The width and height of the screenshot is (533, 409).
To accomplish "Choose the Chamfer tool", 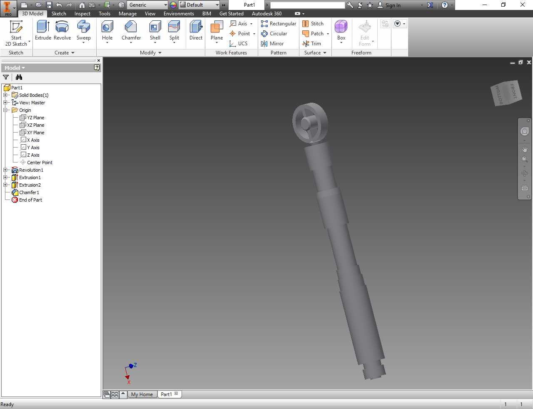I will pyautogui.click(x=131, y=32).
